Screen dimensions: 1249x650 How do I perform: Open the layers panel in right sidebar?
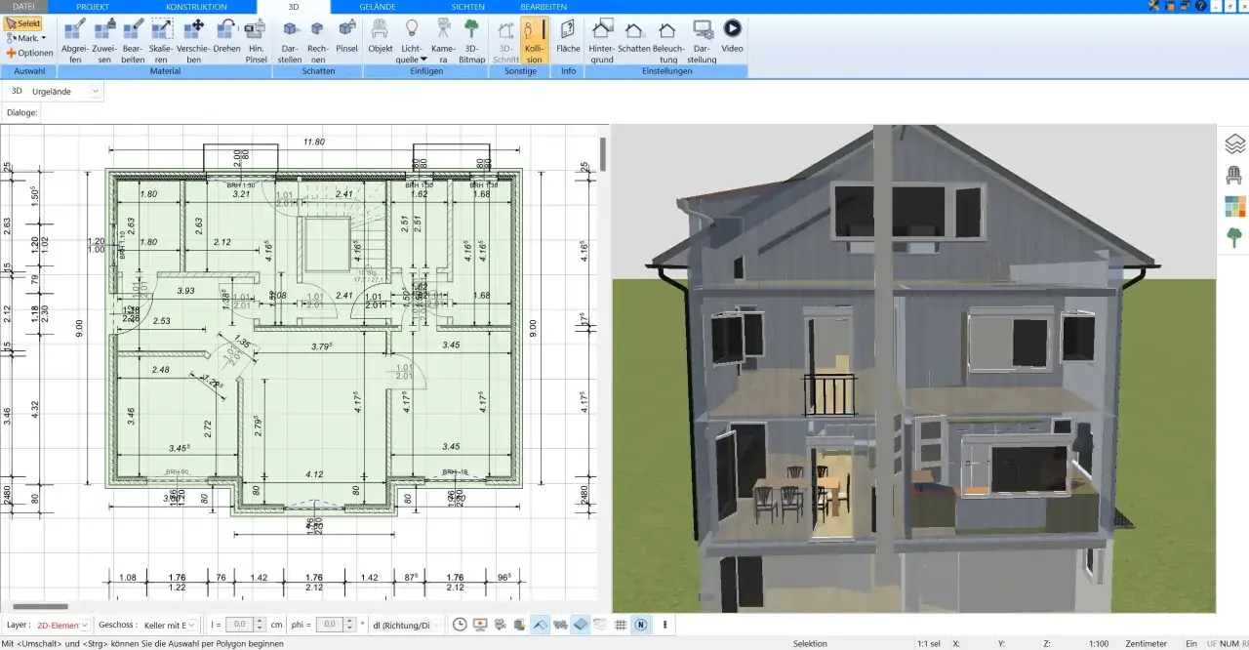1234,144
